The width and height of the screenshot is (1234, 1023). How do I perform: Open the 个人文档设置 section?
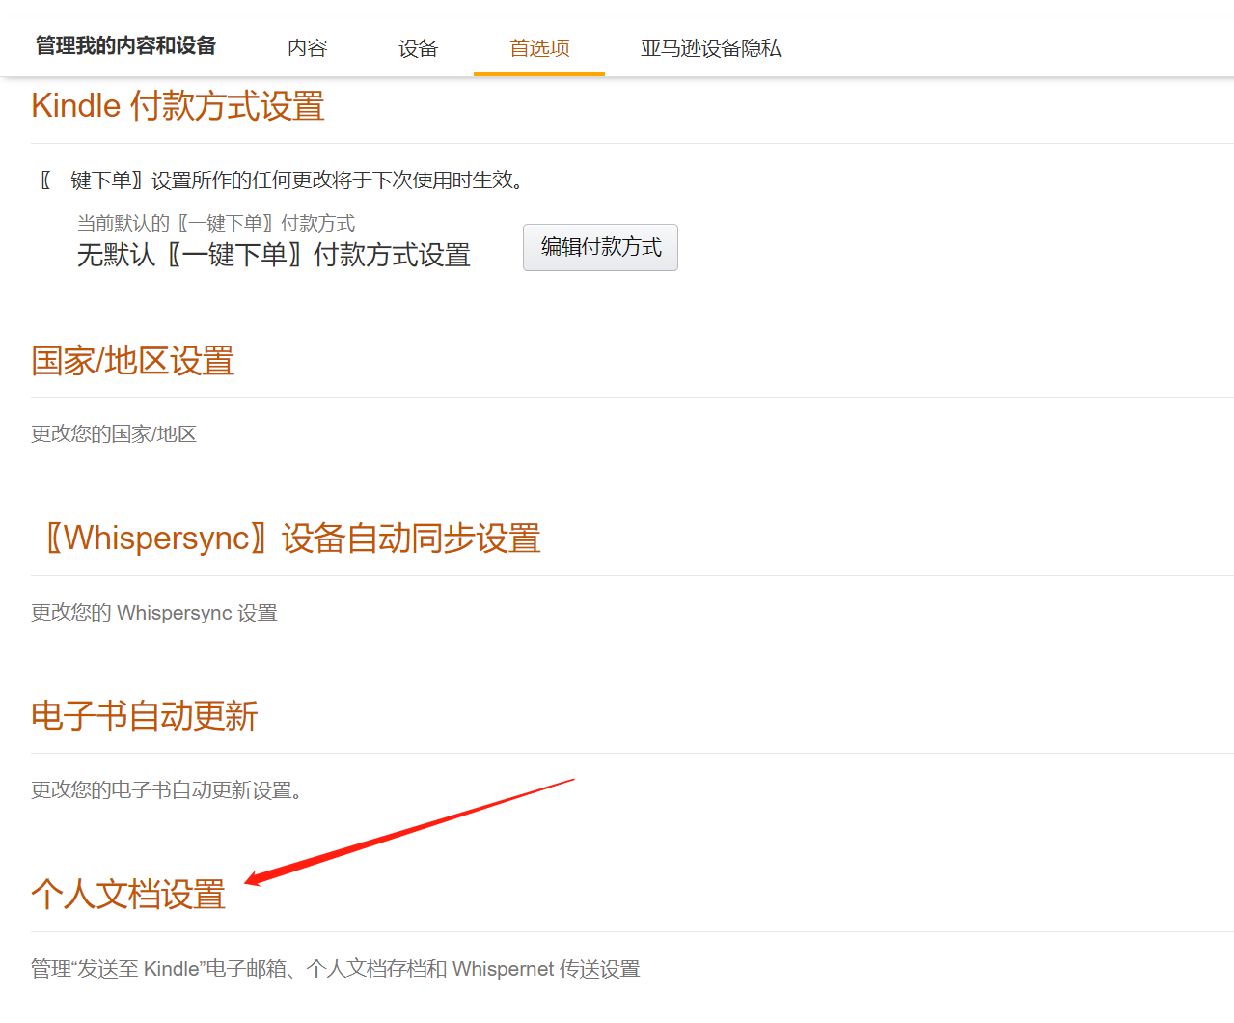coord(128,895)
